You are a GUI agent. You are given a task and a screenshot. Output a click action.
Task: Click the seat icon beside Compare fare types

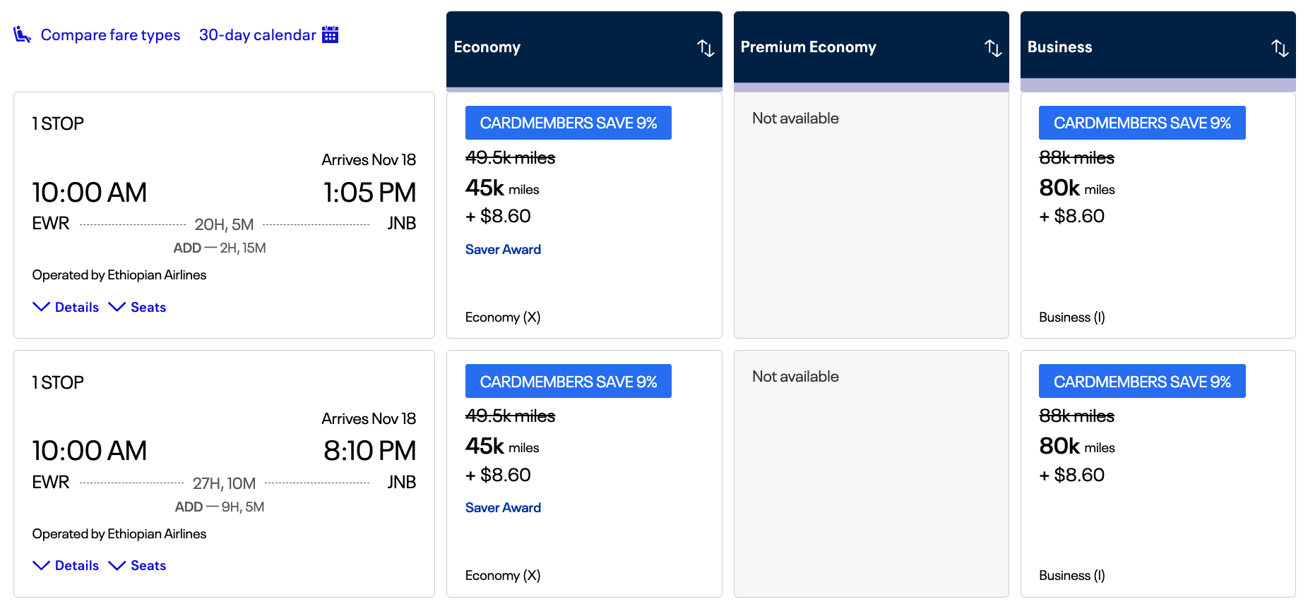click(22, 35)
